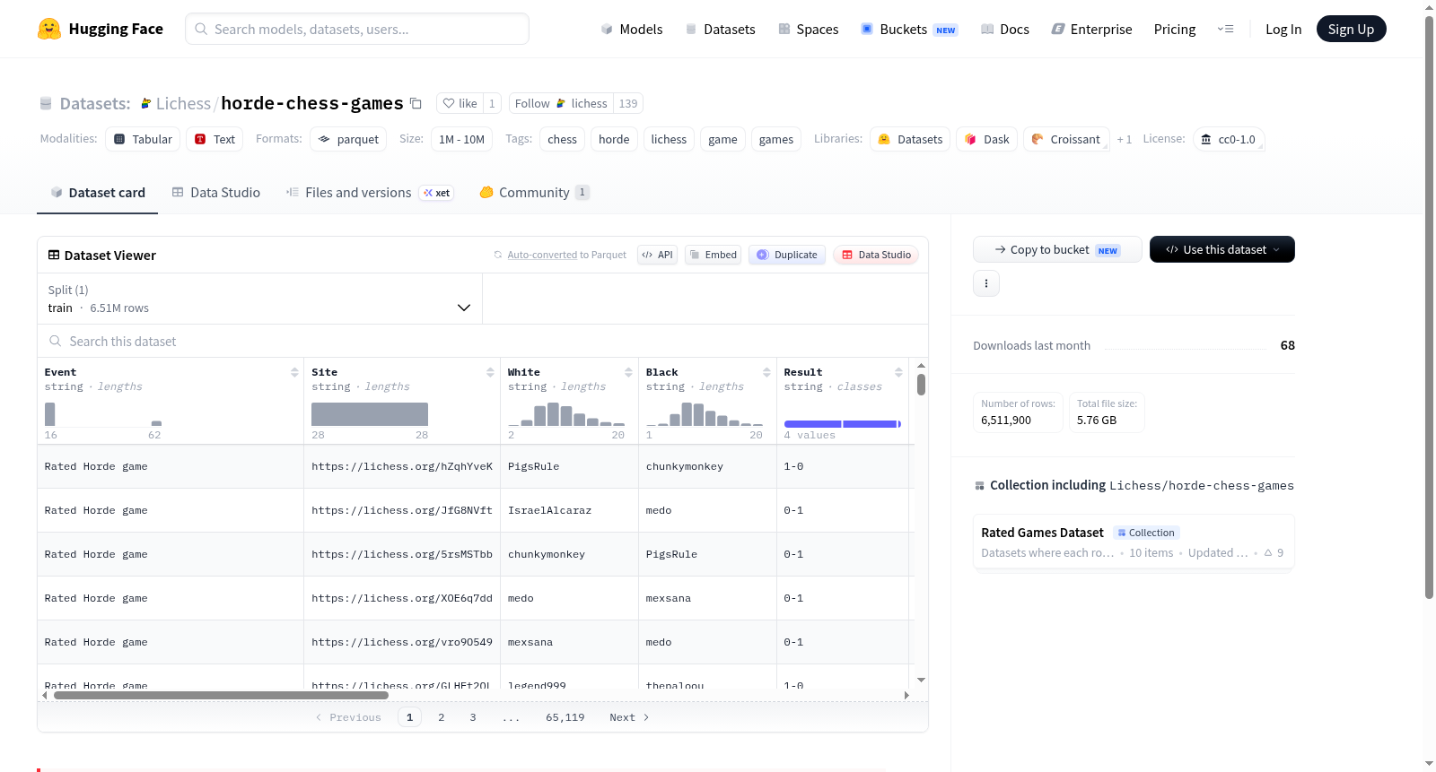Sort the Site column using its sort icon
Screen dimensions: 1436x772
tap(490, 372)
